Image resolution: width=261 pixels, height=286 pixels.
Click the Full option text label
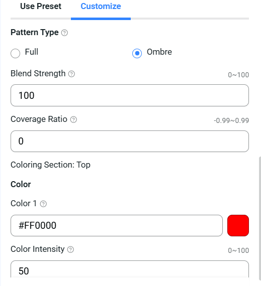pyautogui.click(x=32, y=52)
